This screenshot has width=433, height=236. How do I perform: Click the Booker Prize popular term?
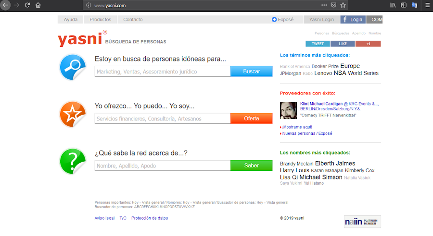(x=325, y=66)
